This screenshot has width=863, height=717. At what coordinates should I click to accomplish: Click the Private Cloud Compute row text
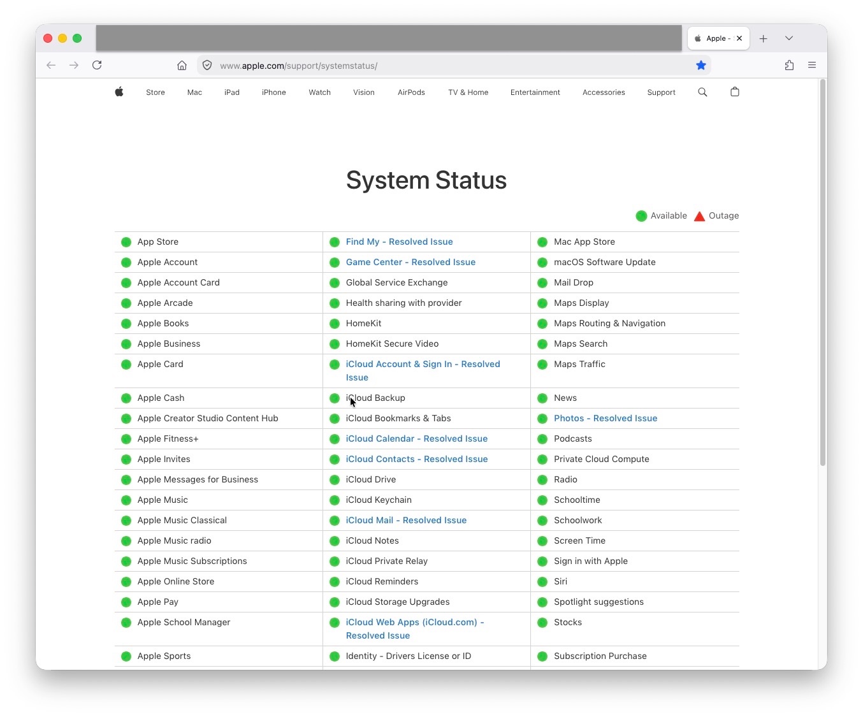coord(602,459)
